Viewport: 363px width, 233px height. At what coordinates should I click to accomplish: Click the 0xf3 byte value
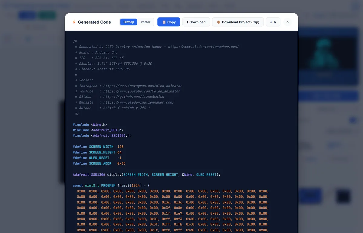pos(178,219)
